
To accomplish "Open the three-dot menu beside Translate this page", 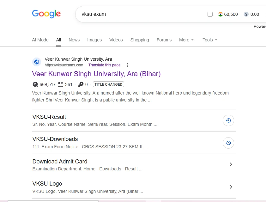I will pos(128,65).
